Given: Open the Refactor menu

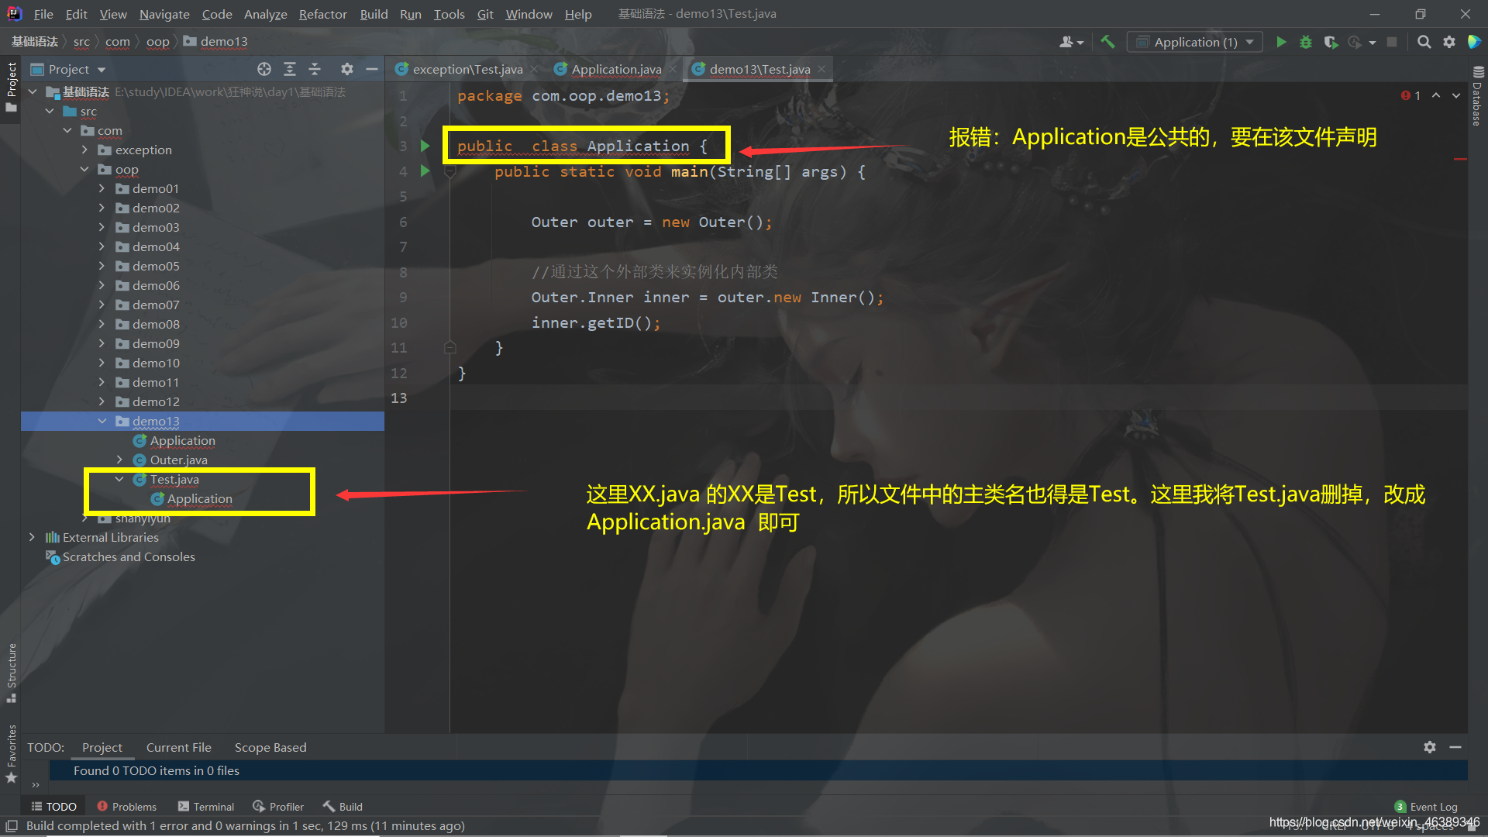Looking at the screenshot, I should pyautogui.click(x=322, y=14).
